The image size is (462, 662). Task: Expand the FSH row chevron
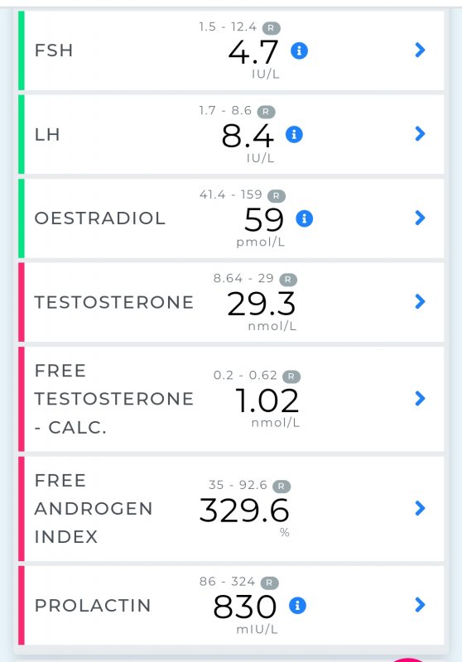pos(420,50)
